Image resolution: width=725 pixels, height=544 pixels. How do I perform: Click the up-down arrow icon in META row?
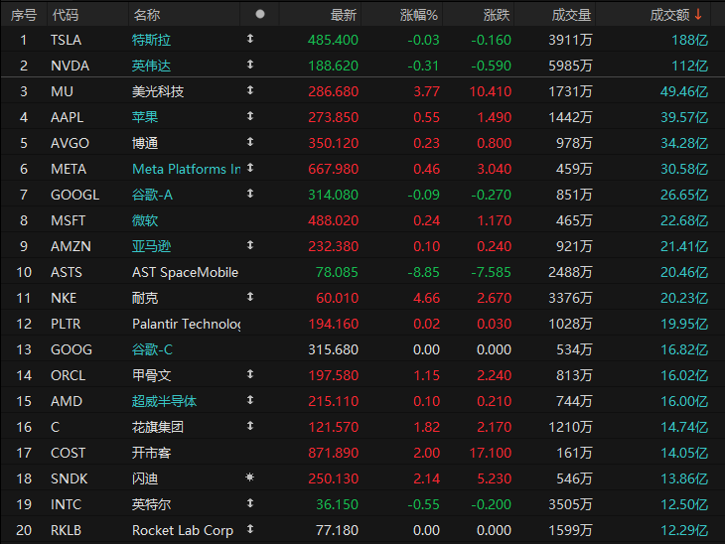coord(250,168)
